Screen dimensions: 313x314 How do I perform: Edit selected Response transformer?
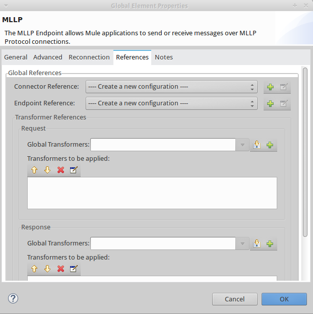point(74,269)
